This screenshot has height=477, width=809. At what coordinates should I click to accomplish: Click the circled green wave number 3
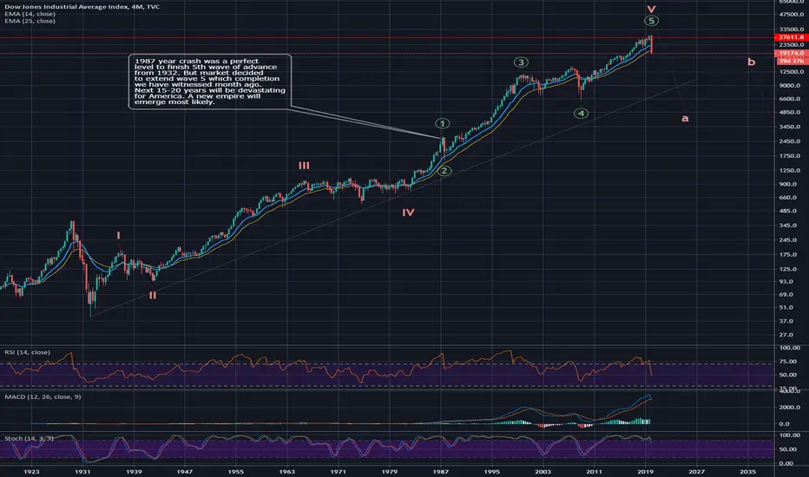521,62
